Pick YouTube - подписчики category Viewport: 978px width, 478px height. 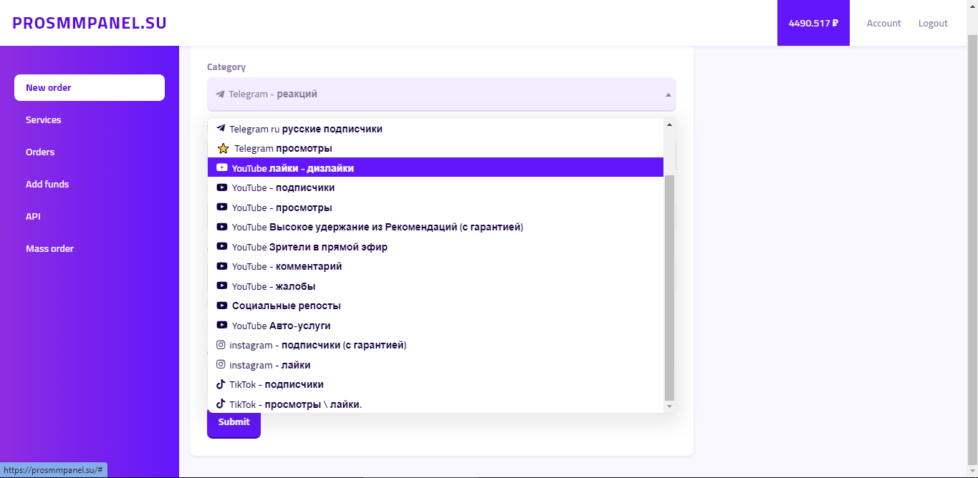click(x=436, y=187)
